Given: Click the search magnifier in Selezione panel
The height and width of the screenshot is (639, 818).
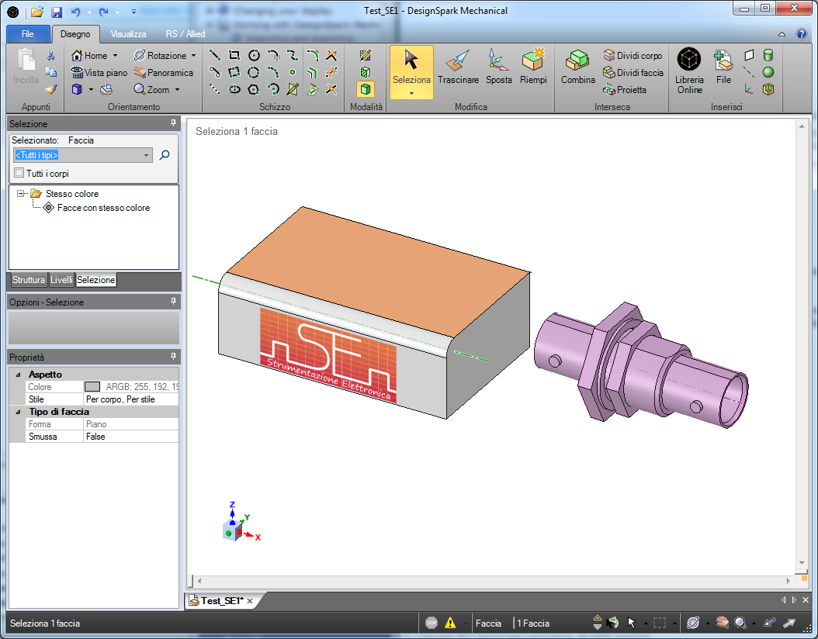Looking at the screenshot, I should pyautogui.click(x=165, y=155).
